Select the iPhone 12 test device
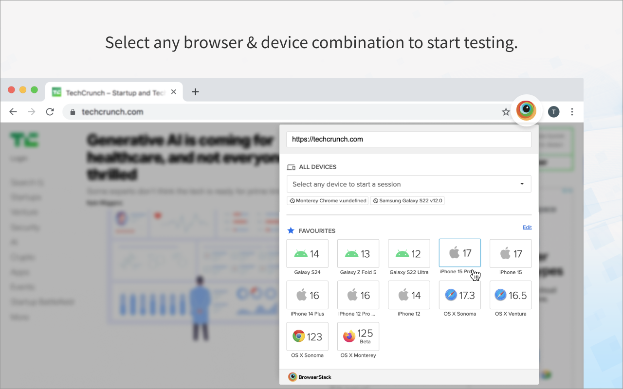This screenshot has width=623, height=389. [408, 295]
